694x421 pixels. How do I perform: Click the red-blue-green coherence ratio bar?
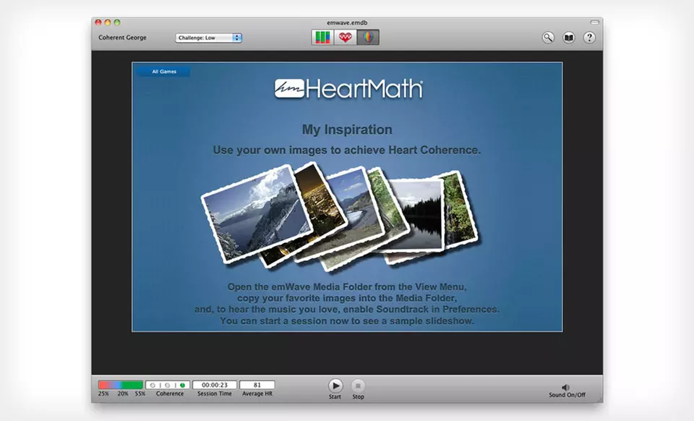121,384
